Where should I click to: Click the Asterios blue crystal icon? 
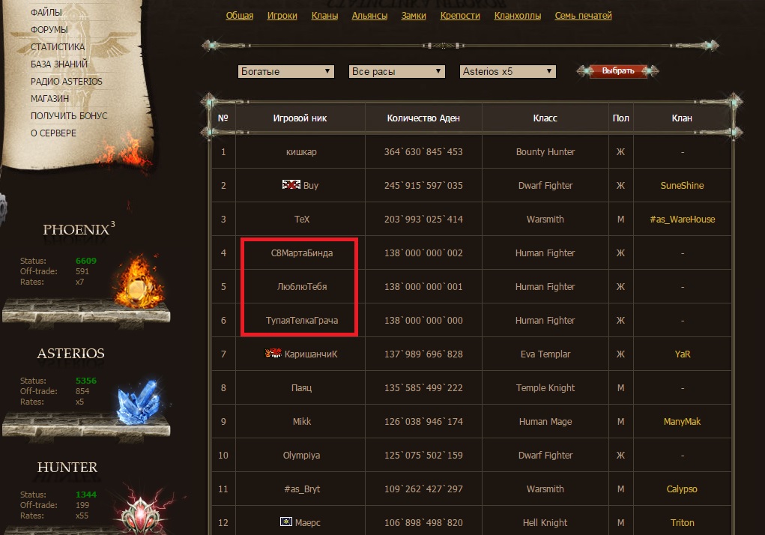(x=139, y=402)
